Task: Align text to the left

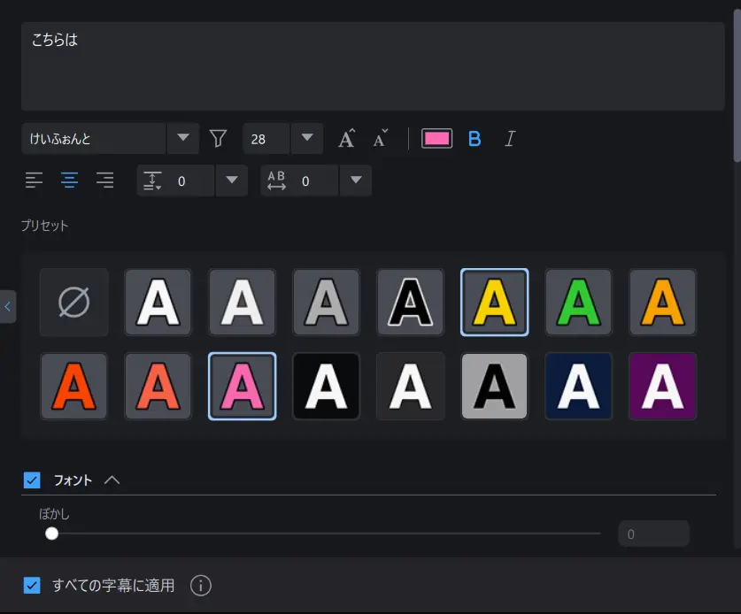Action: tap(34, 180)
